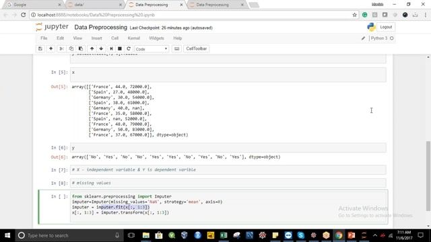Click the Out[6] array output text
Screen dimensions: 431x242
176,157
